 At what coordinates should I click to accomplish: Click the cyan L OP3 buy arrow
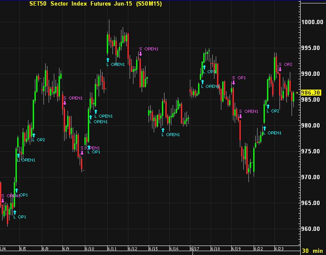tap(204, 67)
